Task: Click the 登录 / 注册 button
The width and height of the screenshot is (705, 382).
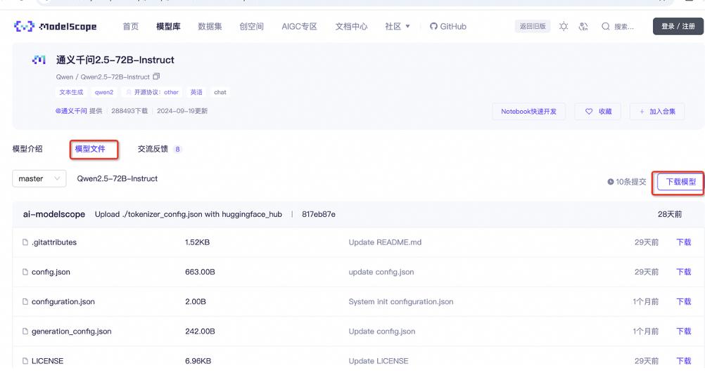Action: [x=678, y=27]
